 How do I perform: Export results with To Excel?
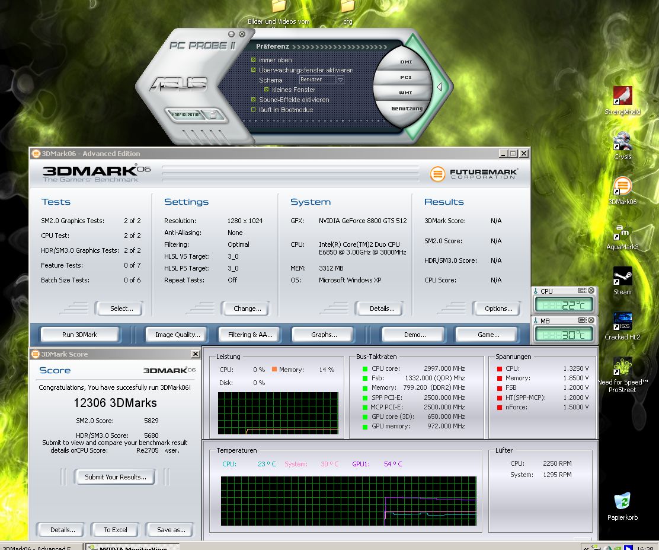pos(116,530)
